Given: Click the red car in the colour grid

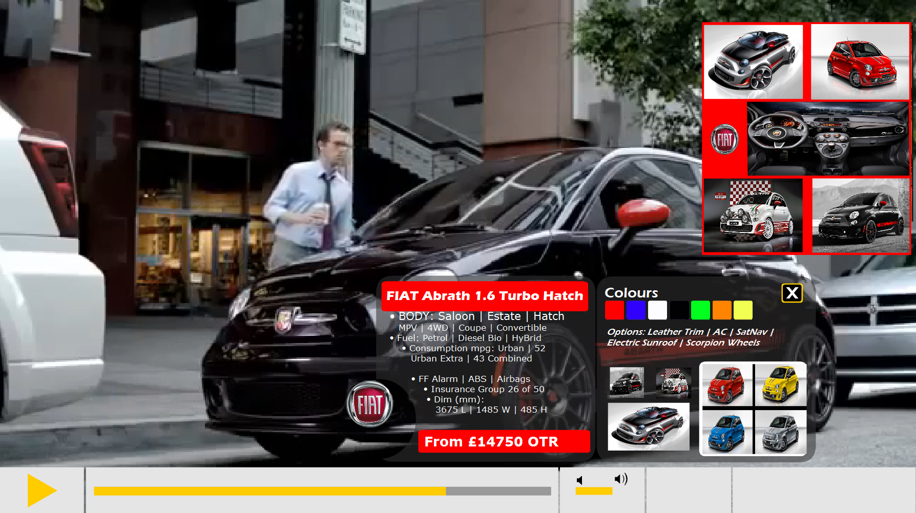Looking at the screenshot, I should coord(726,385).
